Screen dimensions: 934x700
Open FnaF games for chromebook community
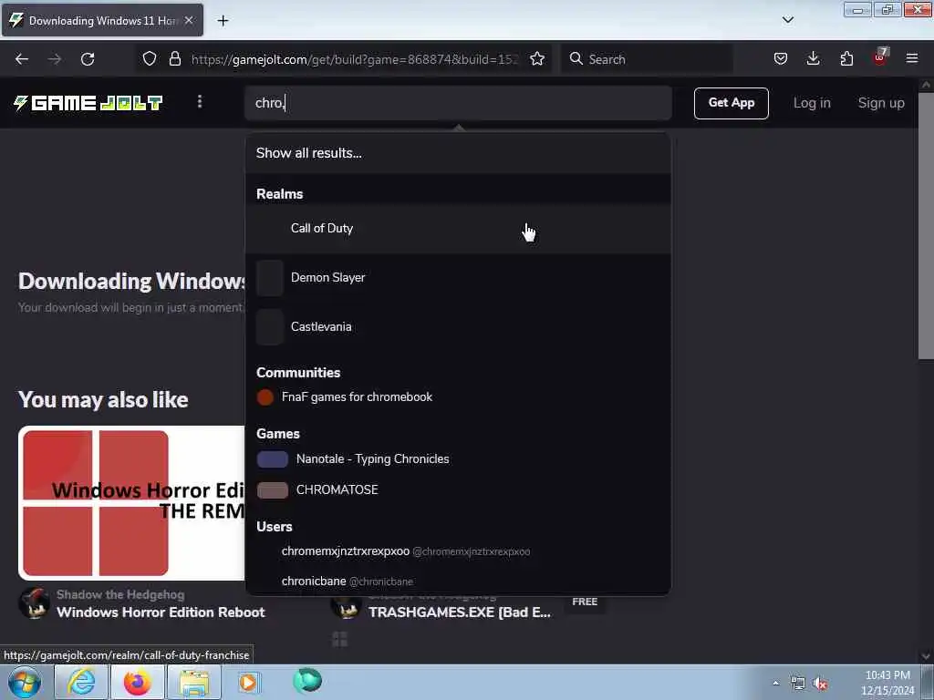(x=458, y=397)
